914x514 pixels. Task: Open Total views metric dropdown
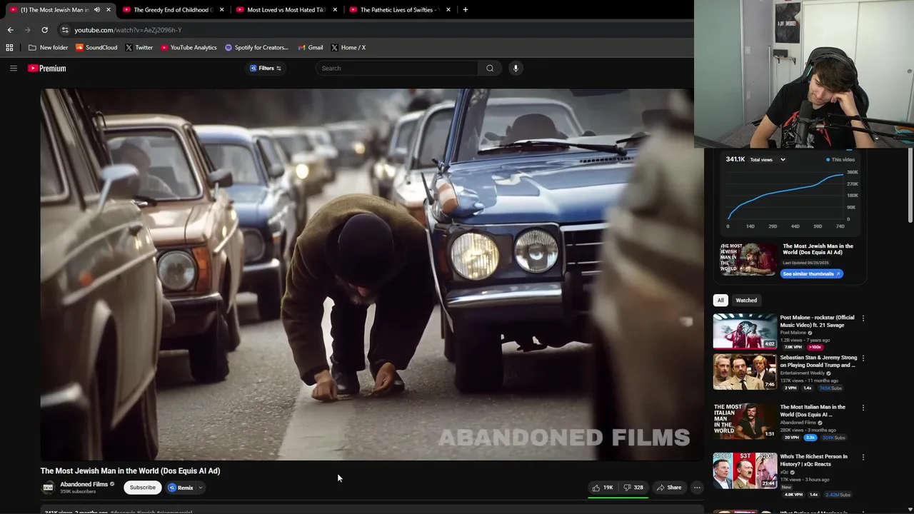tap(768, 160)
